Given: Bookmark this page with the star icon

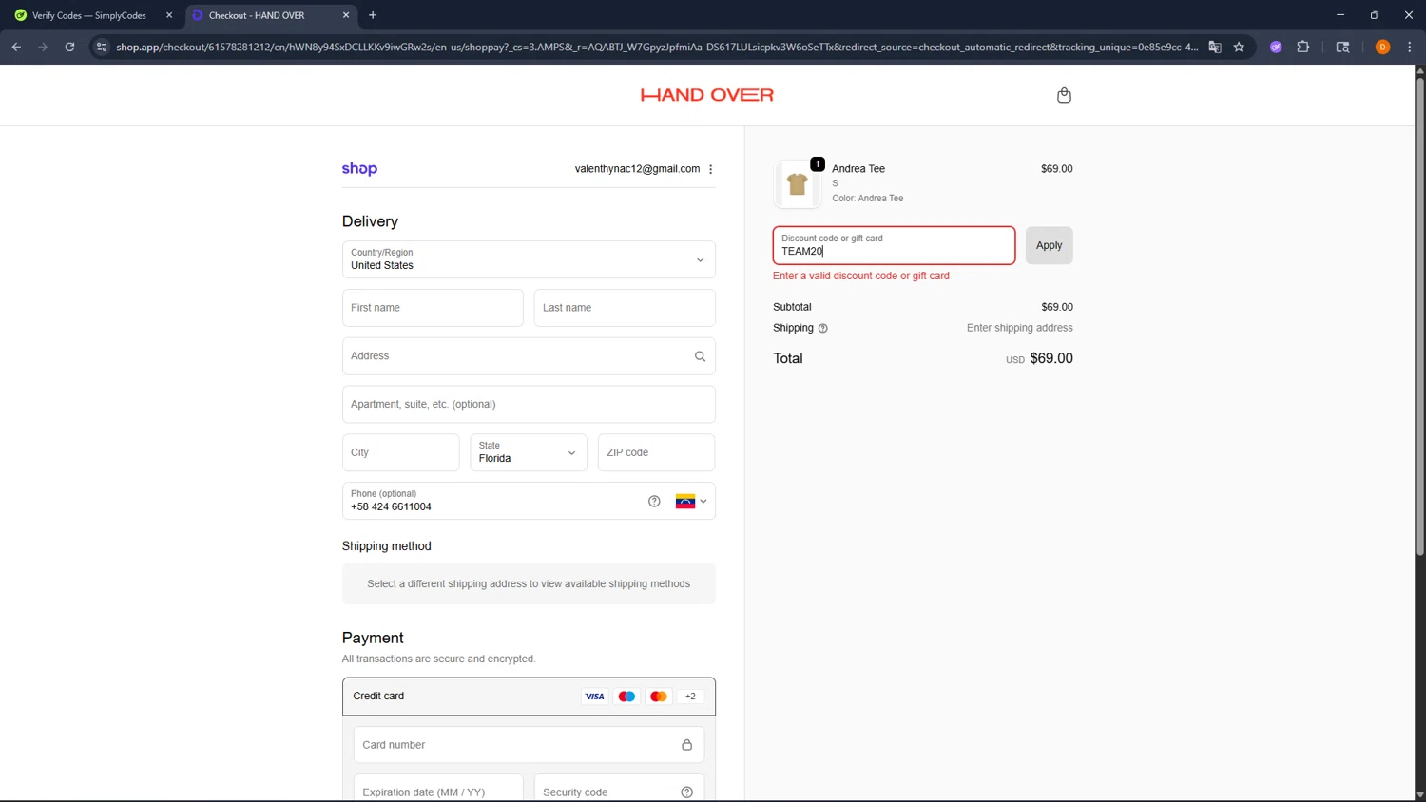Looking at the screenshot, I should 1239,47.
